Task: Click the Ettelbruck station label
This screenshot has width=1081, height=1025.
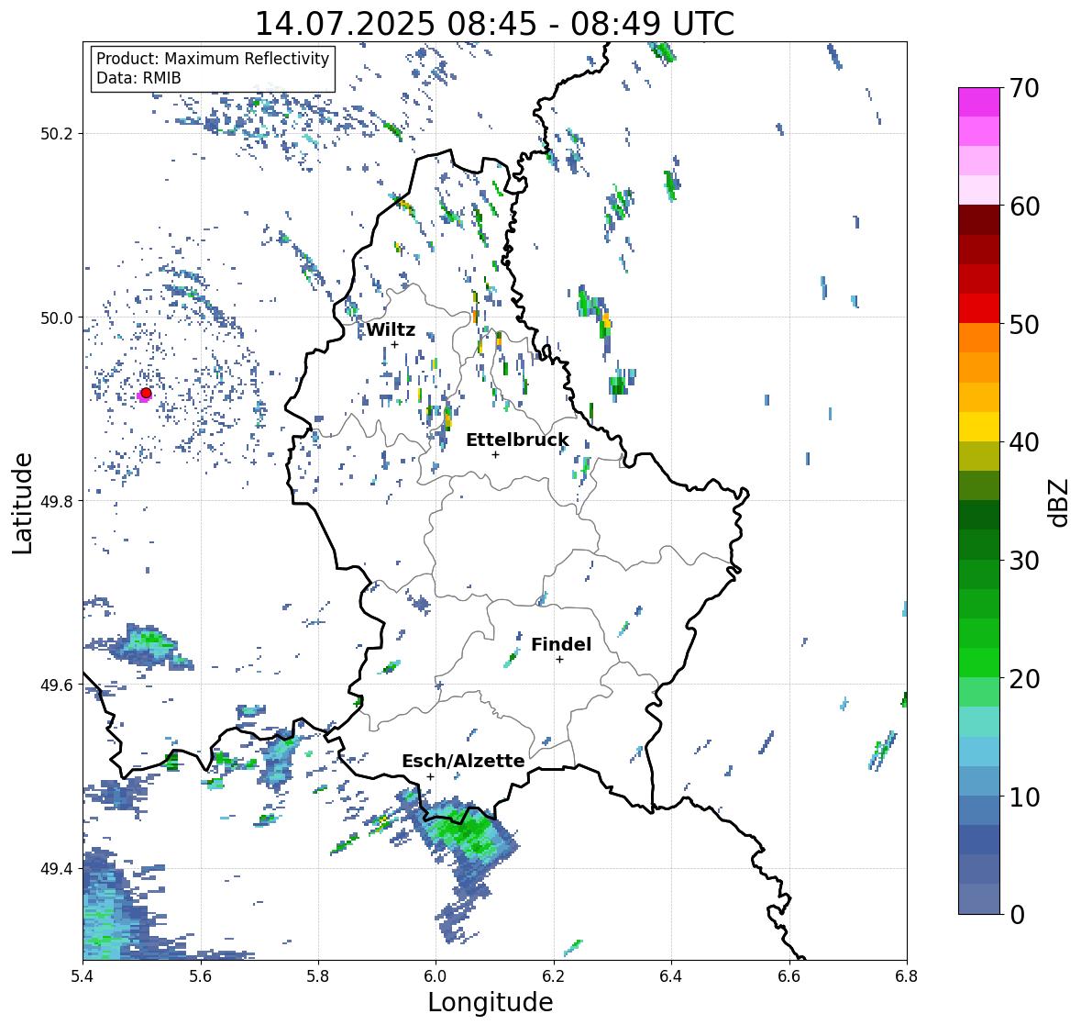Action: tap(517, 440)
